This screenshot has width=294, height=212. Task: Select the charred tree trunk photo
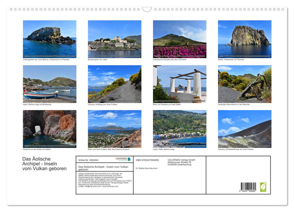245,84
